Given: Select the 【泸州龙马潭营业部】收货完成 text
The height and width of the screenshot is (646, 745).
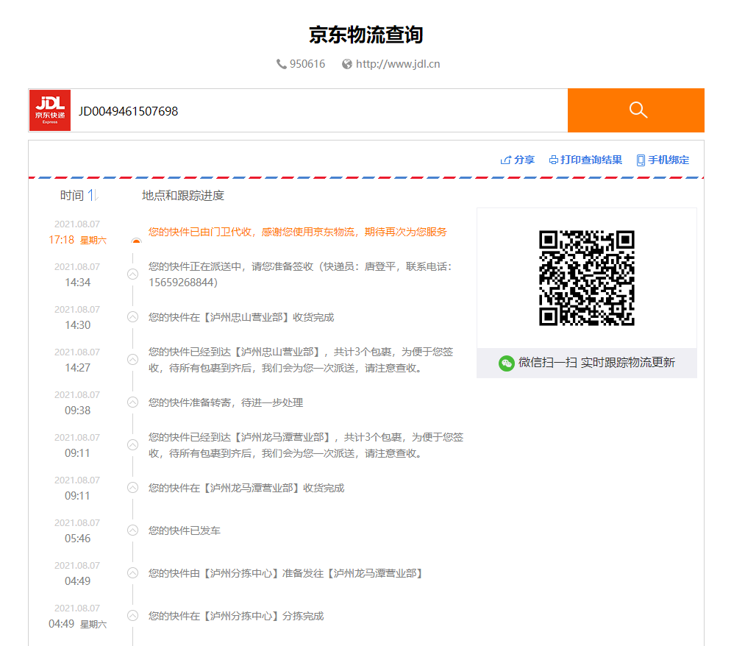Looking at the screenshot, I should point(246,489).
